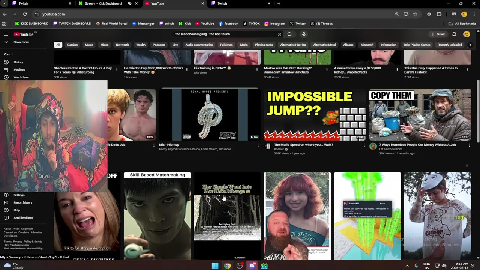Open YouTube notifications bell

[x=454, y=34]
